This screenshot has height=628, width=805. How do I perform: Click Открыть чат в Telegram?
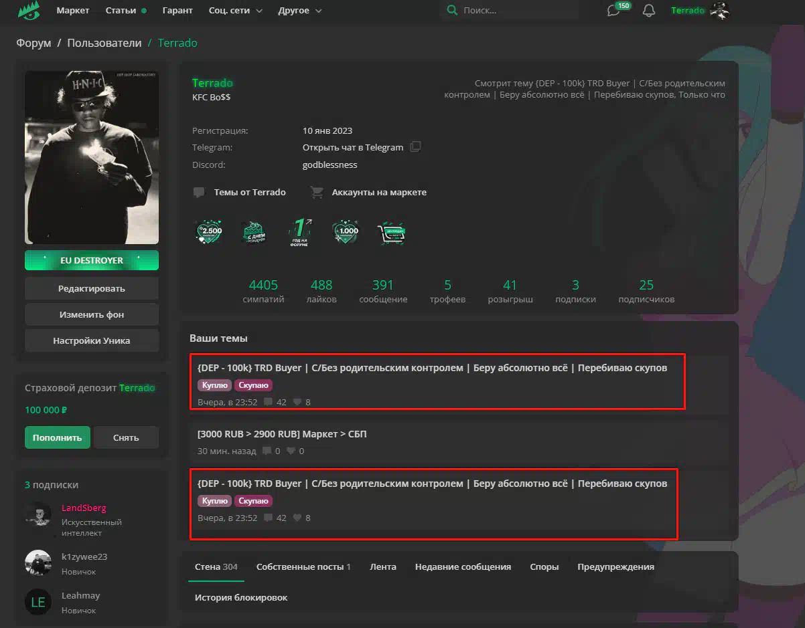pyautogui.click(x=353, y=147)
